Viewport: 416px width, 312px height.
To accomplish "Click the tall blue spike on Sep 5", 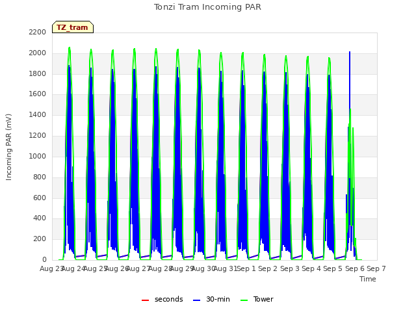I will coord(350,79).
